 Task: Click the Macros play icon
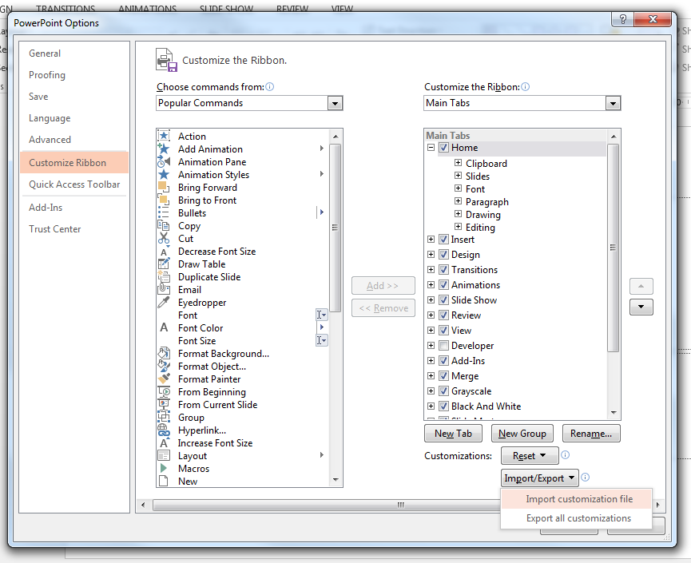pos(164,468)
